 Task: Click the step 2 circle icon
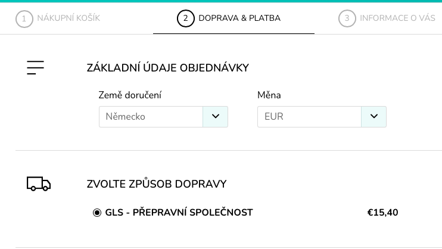[x=185, y=18]
